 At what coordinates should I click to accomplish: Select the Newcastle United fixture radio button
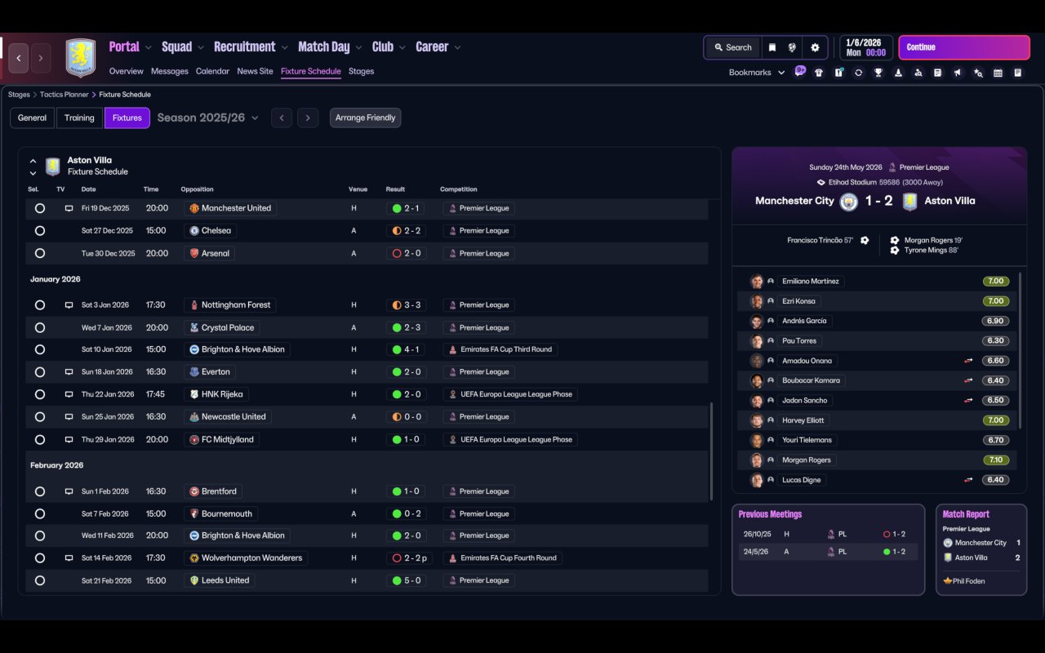[x=39, y=417]
